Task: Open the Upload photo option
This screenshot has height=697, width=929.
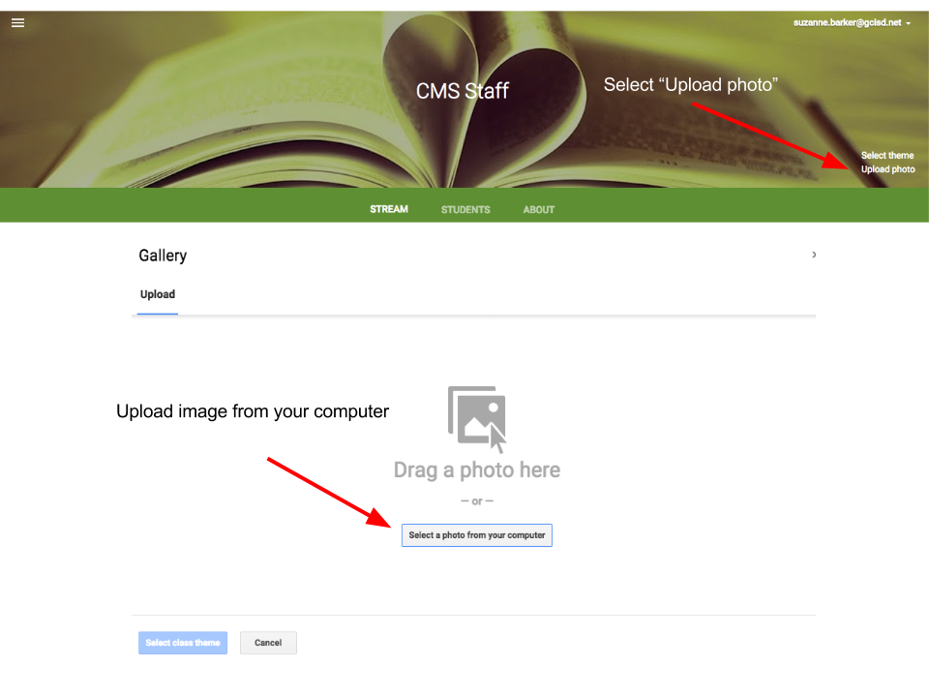Action: [x=887, y=168]
